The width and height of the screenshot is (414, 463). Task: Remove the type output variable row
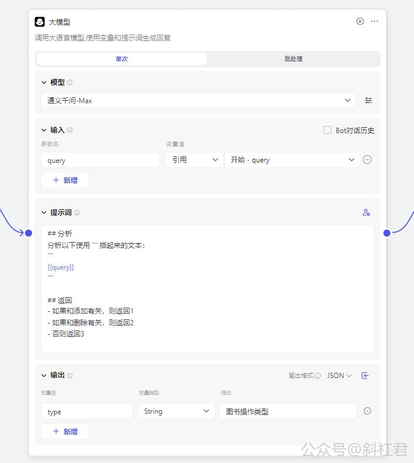[x=367, y=411]
